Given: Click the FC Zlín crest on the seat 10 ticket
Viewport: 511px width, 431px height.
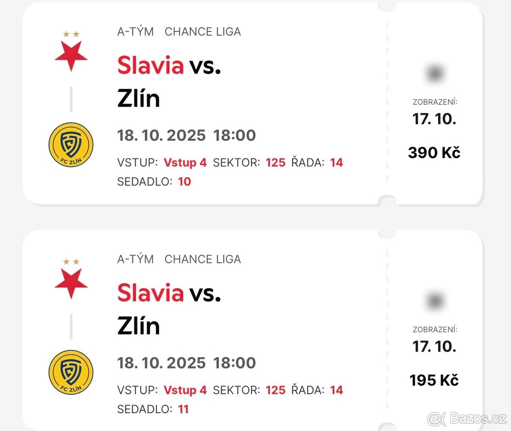Looking at the screenshot, I should (71, 145).
